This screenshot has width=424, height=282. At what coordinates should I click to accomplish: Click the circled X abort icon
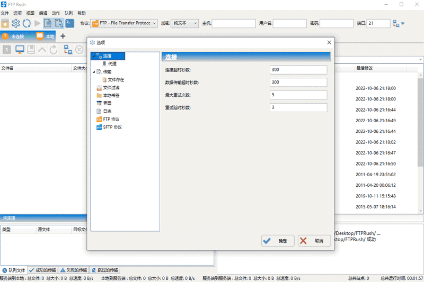pos(79,50)
